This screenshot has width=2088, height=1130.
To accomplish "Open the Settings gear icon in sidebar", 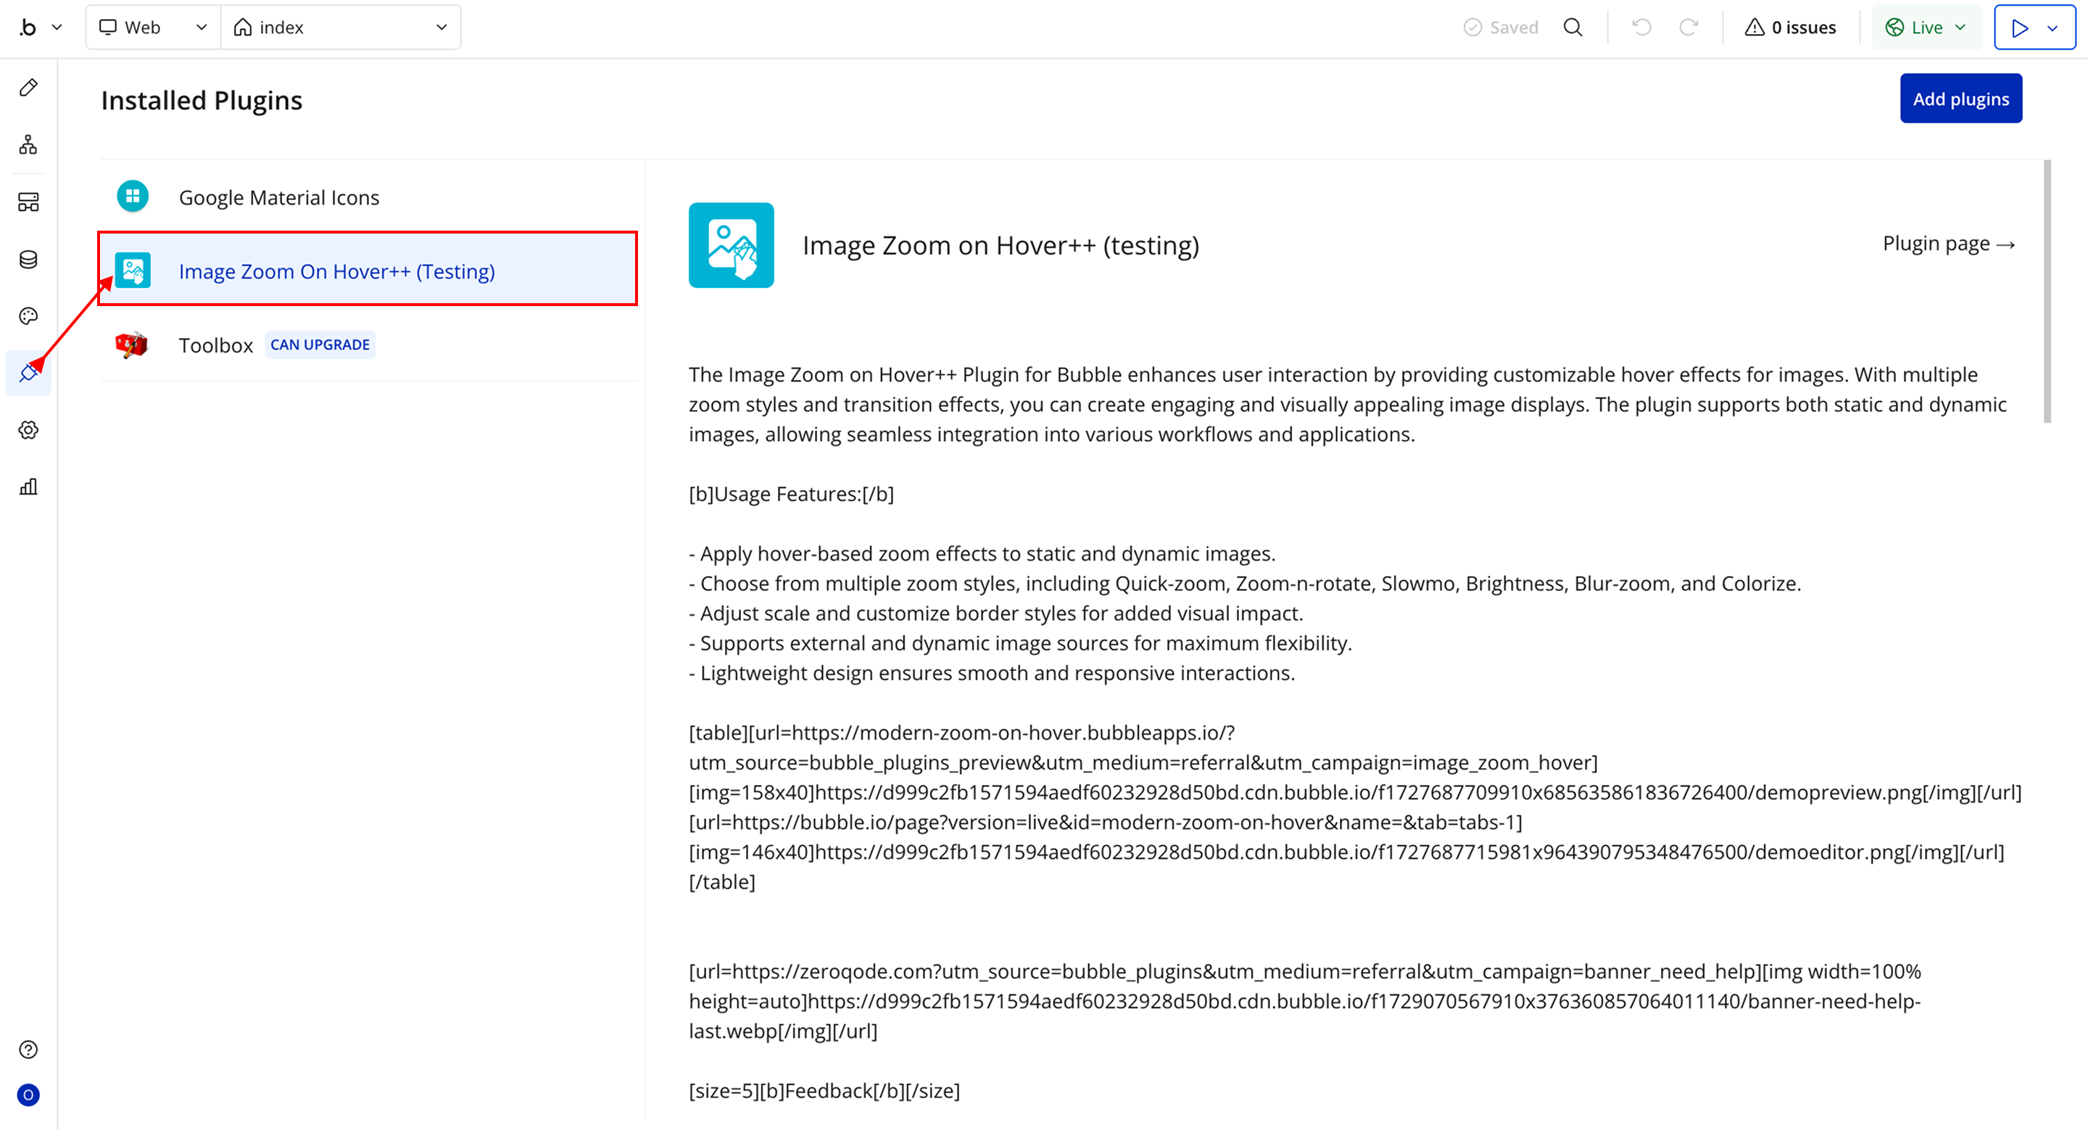I will (x=28, y=429).
